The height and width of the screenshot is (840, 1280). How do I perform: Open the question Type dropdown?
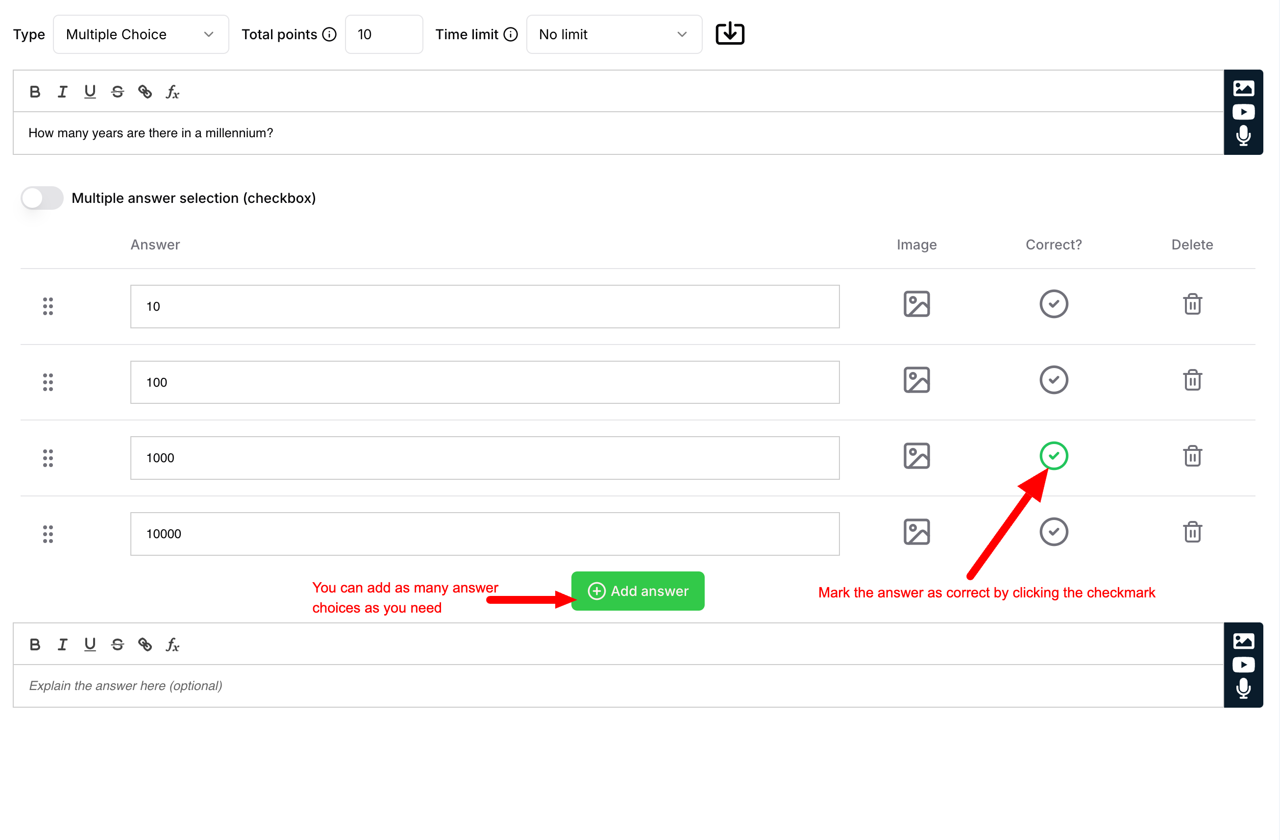coord(141,34)
